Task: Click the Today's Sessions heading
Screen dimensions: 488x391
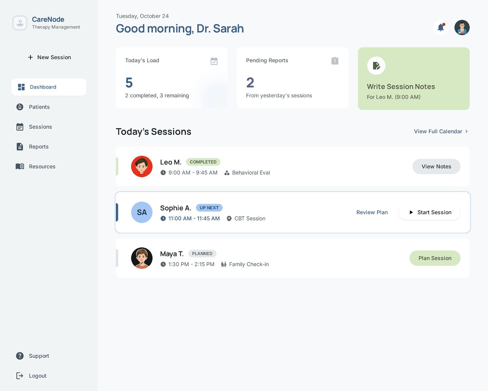Action: click(x=153, y=132)
